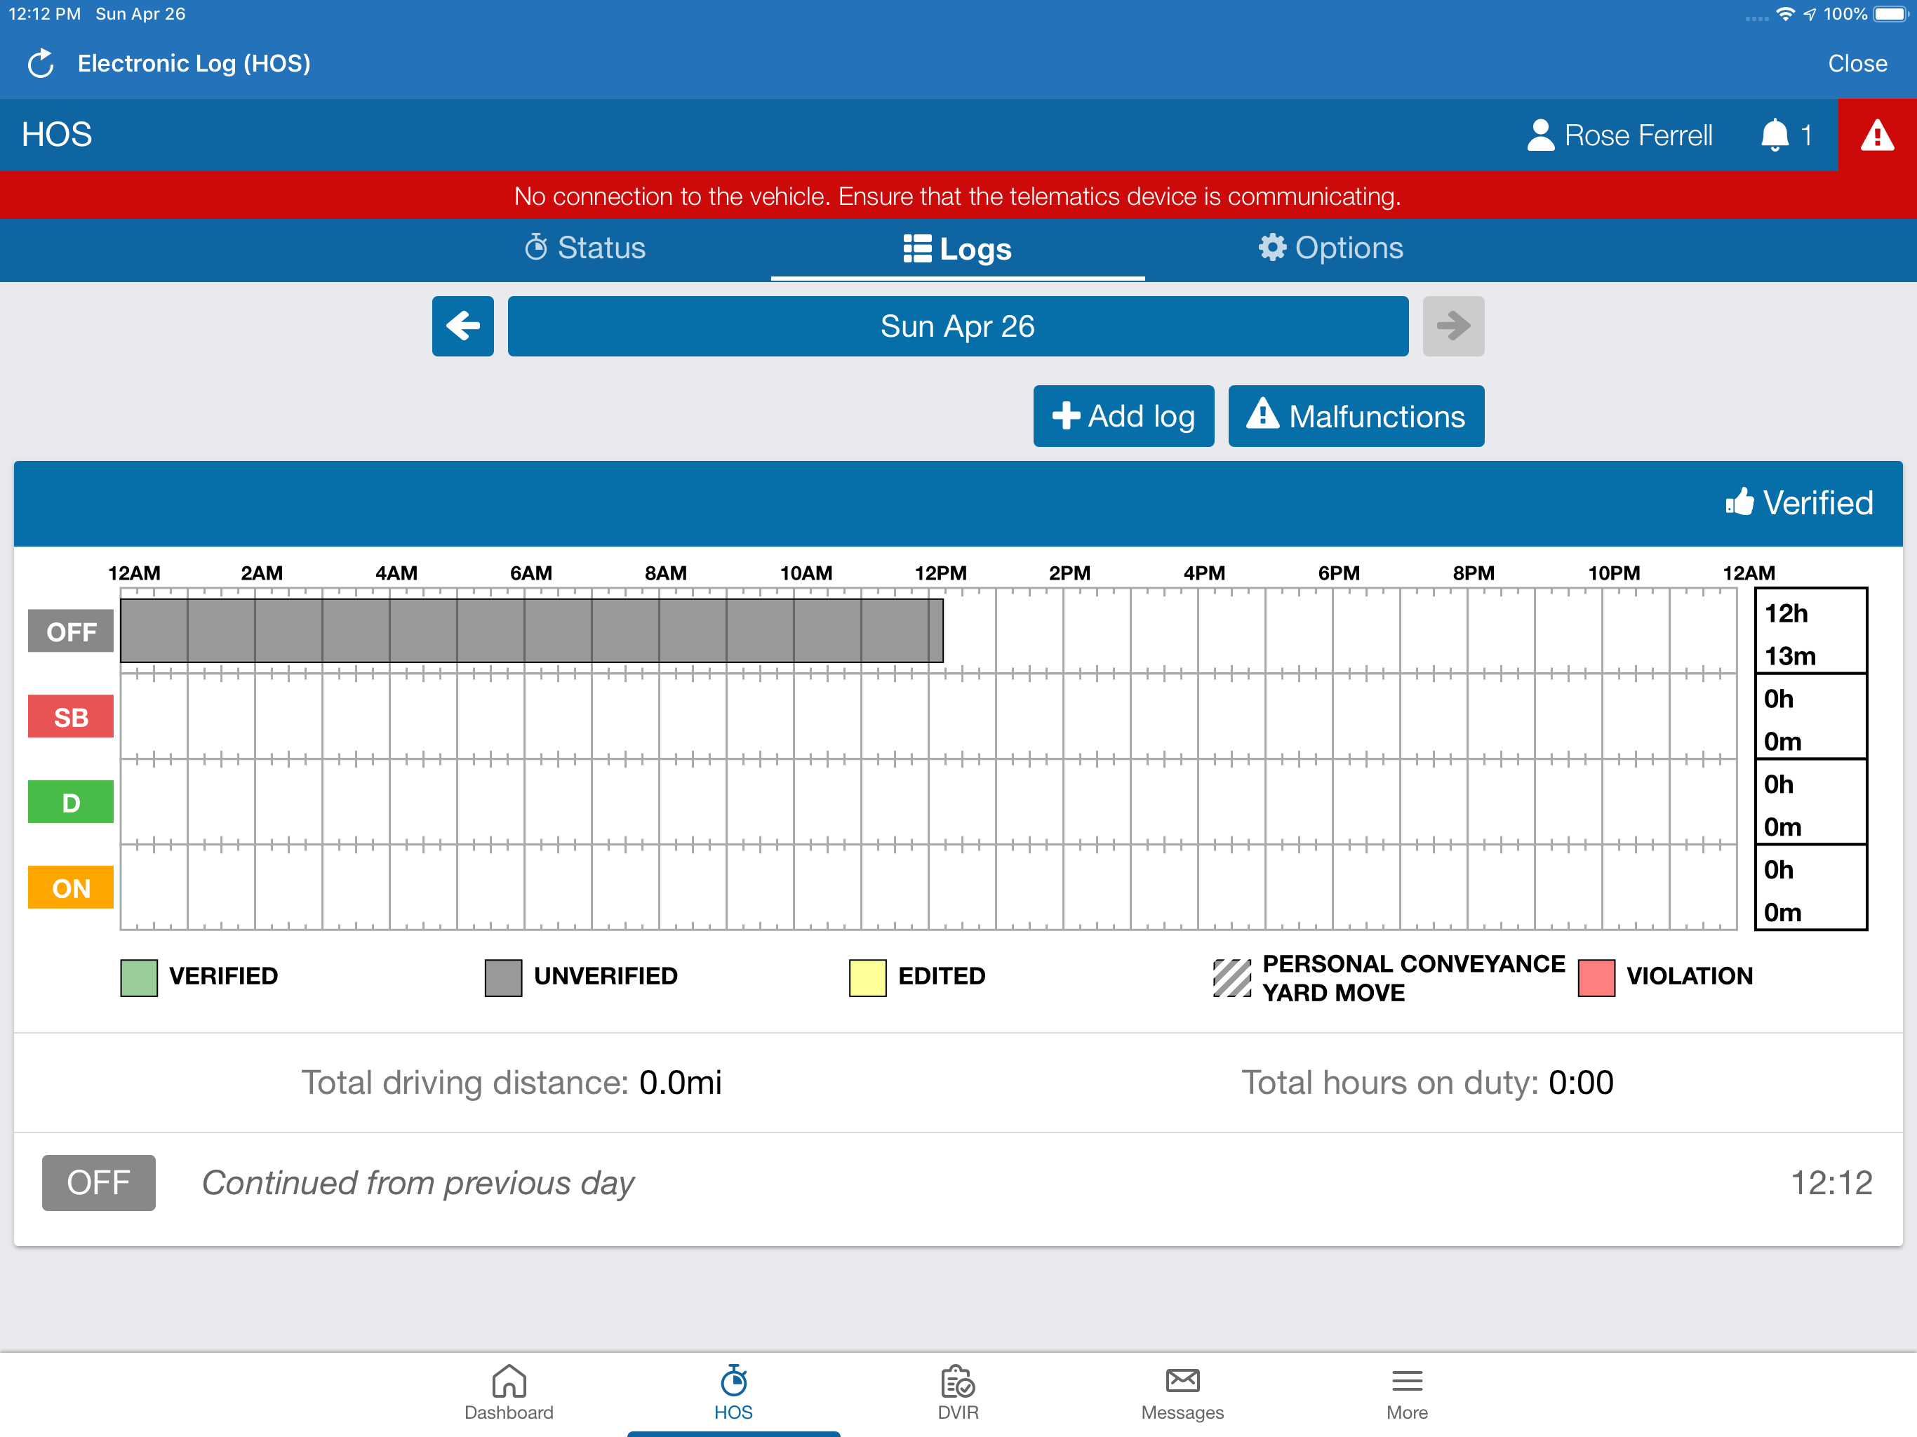Open Messages from bottom navigation
The height and width of the screenshot is (1437, 1917).
pos(1182,1392)
